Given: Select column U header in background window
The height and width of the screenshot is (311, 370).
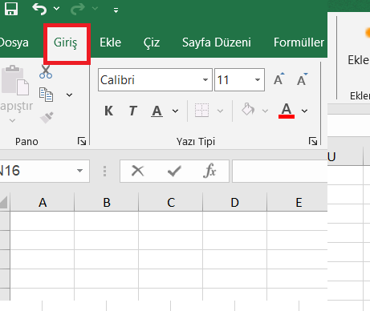Looking at the screenshot, I should pyautogui.click(x=345, y=156).
